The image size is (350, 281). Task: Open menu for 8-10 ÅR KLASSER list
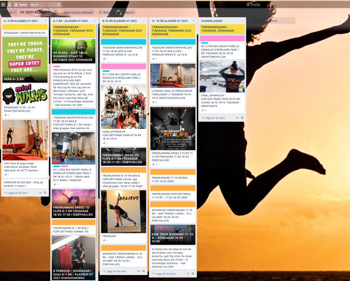144,21
